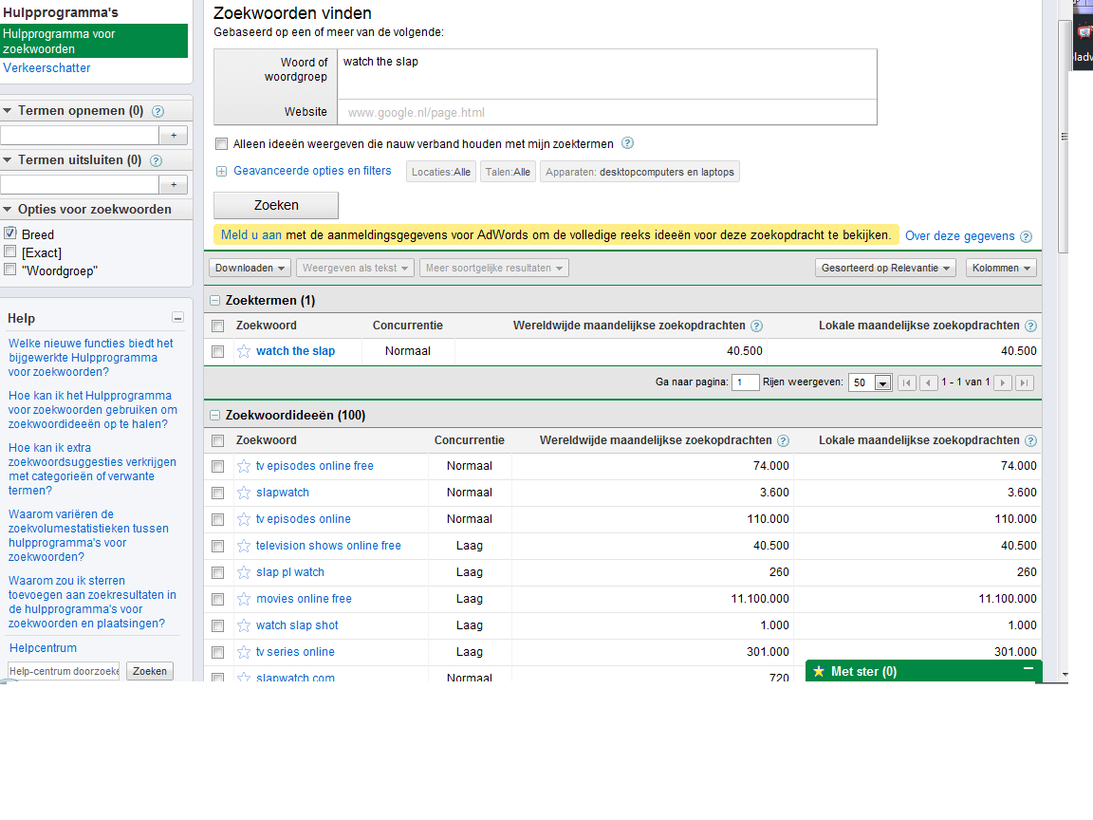Help icon for Lokale zoekopdrachten in Zoektermen
1093x820 pixels.
(1031, 326)
